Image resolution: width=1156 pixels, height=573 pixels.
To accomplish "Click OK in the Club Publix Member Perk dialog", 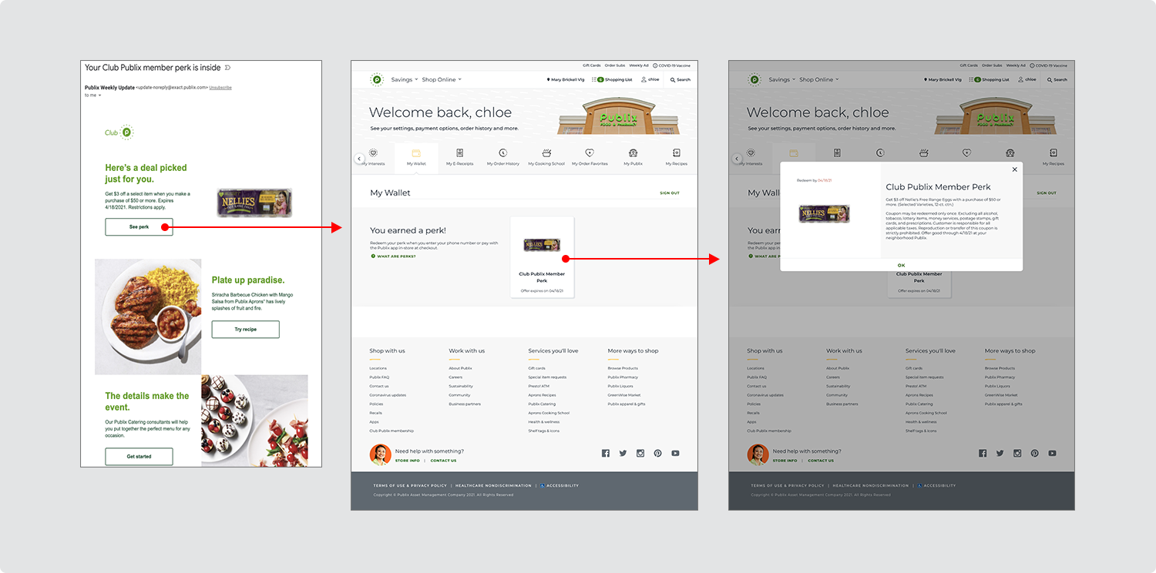I will 902,265.
